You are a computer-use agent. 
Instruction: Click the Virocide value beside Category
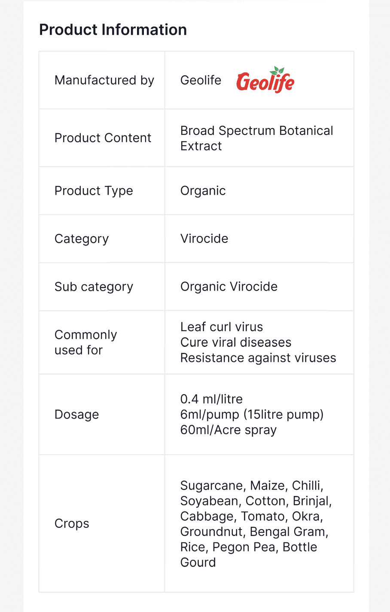[x=204, y=239]
